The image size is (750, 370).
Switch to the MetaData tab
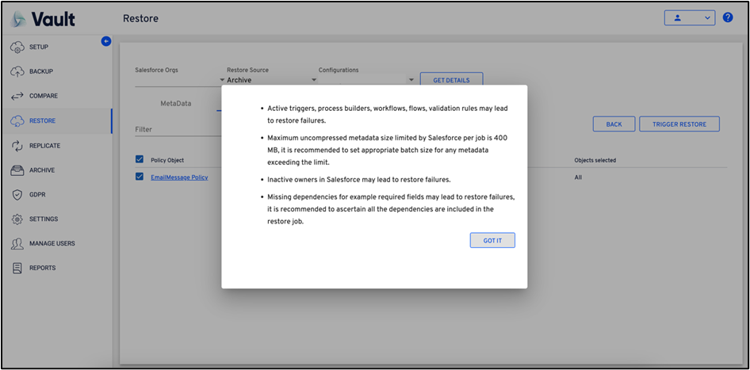[x=176, y=103]
